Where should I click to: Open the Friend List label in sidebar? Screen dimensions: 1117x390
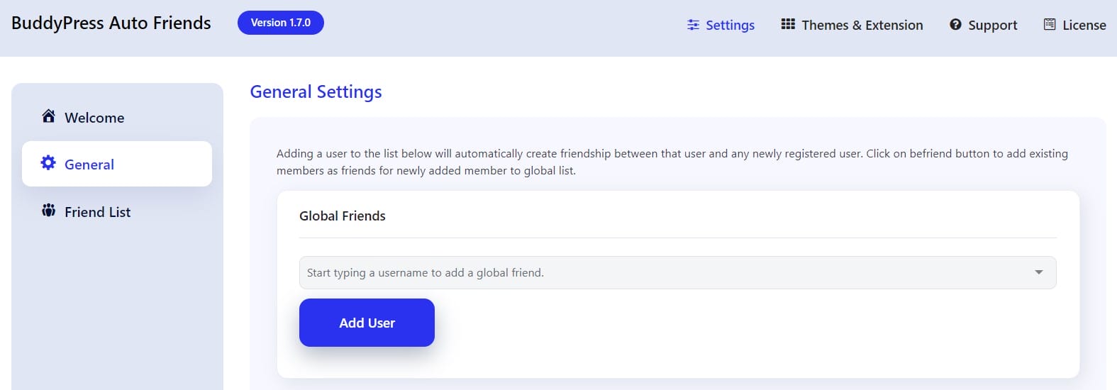point(98,212)
